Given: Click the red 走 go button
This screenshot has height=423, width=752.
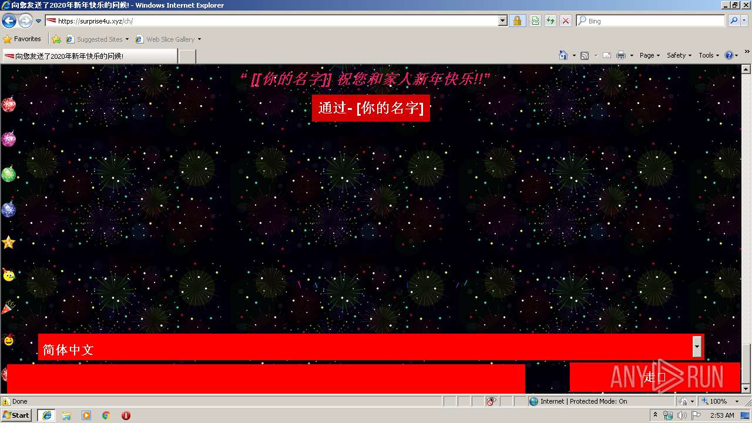Looking at the screenshot, I should tap(654, 377).
